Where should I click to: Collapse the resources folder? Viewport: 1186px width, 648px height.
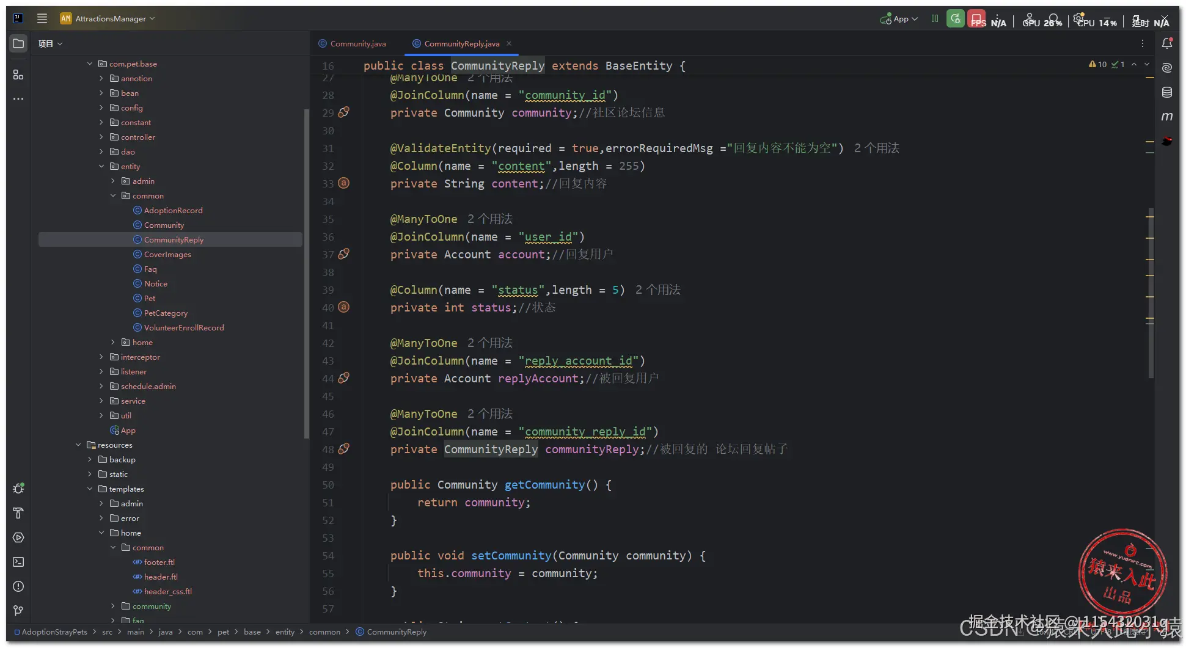[x=78, y=445]
